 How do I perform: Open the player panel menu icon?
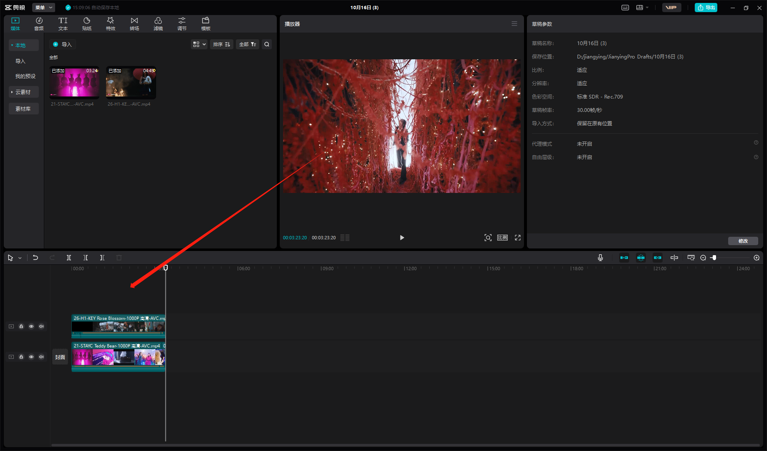pyautogui.click(x=514, y=24)
